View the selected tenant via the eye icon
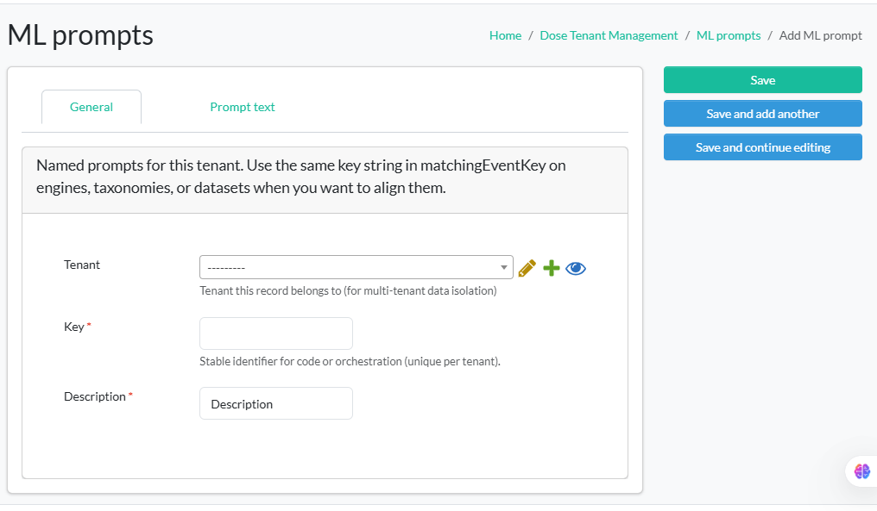 576,267
